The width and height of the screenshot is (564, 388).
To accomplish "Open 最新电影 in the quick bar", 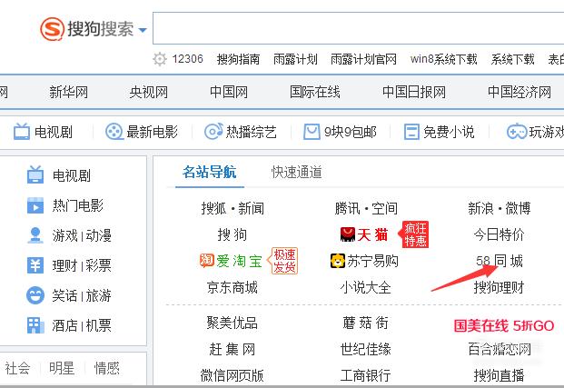I will coord(153,132).
